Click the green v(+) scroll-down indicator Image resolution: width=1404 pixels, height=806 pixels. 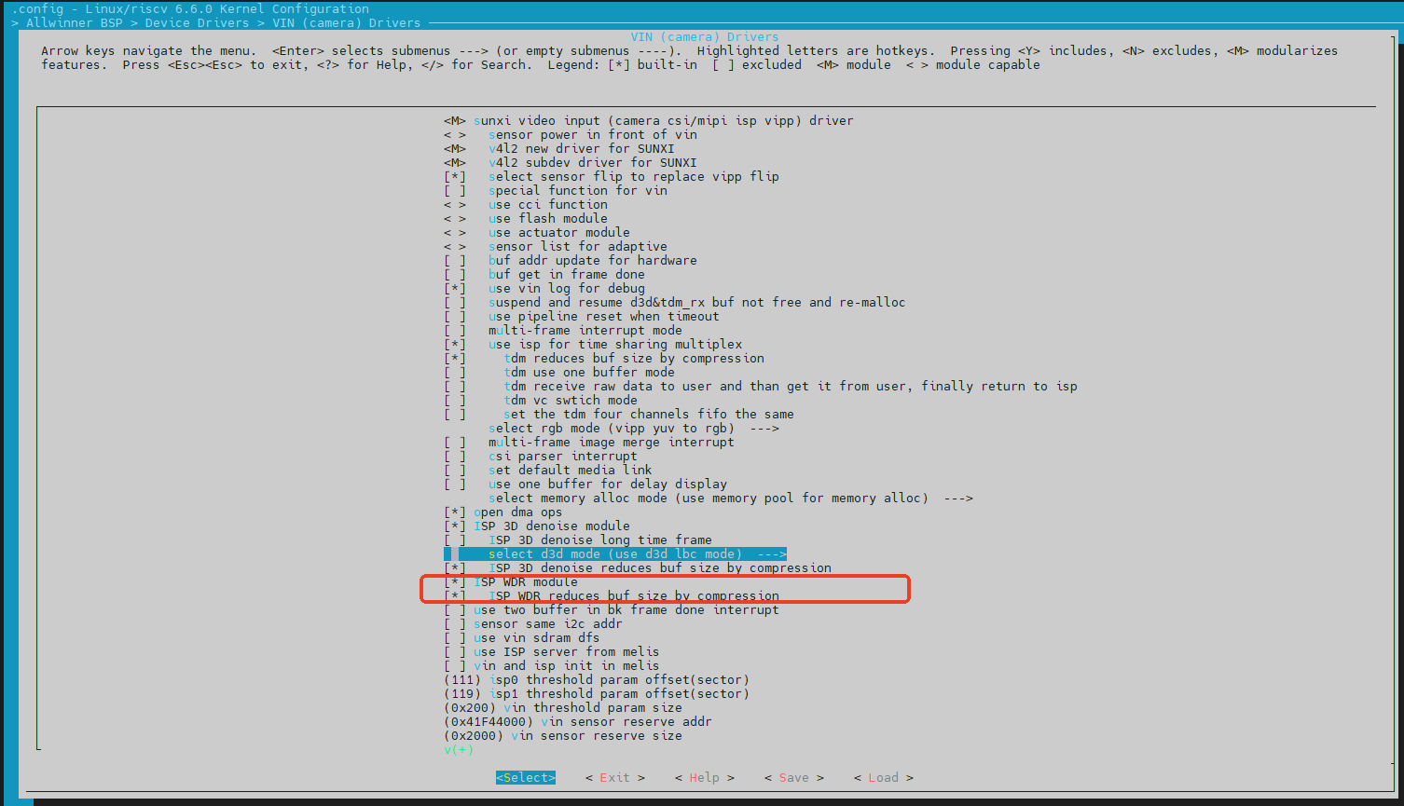458,749
